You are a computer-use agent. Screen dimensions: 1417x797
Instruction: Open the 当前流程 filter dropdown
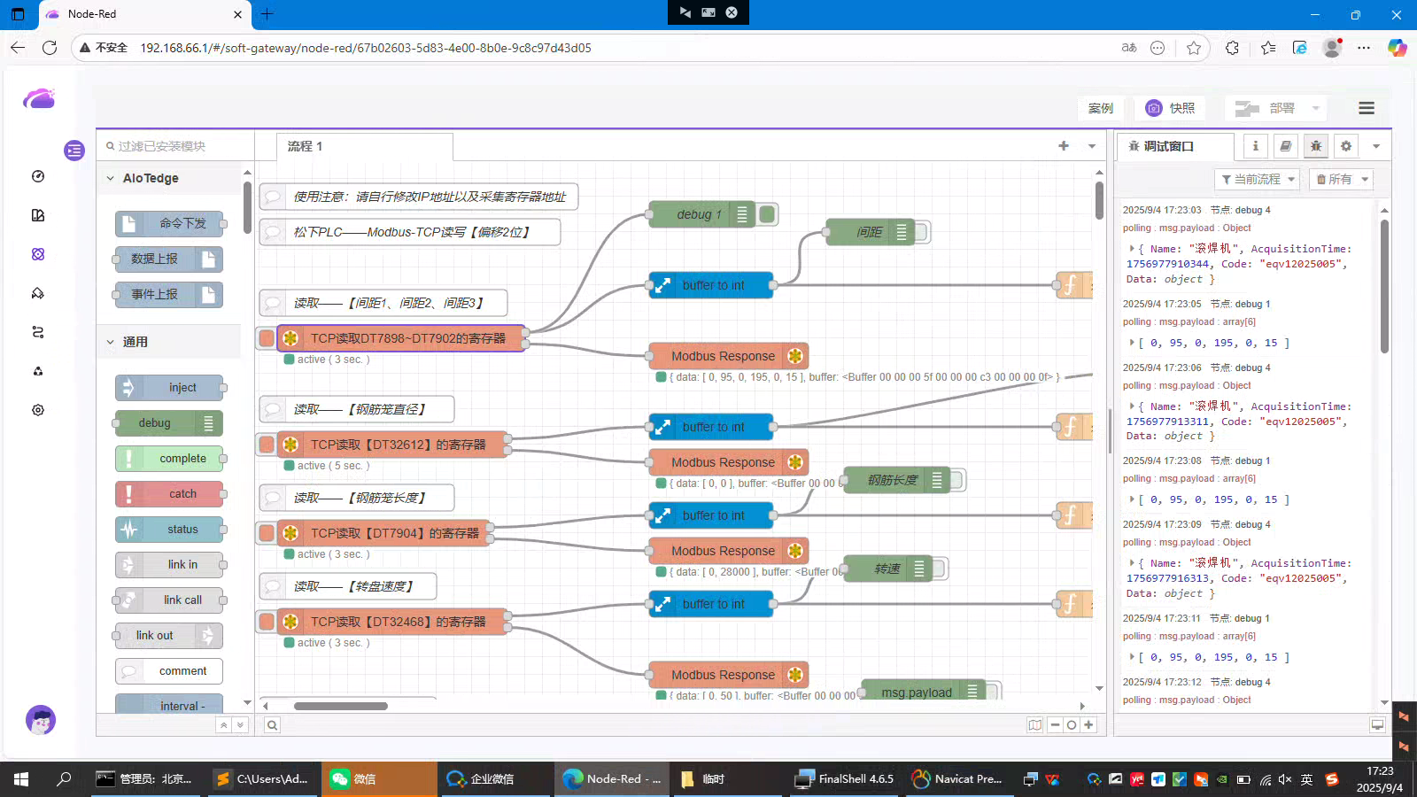1257,180
